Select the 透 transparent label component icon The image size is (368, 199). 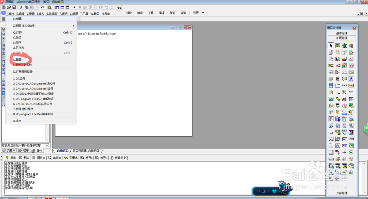tap(337, 79)
